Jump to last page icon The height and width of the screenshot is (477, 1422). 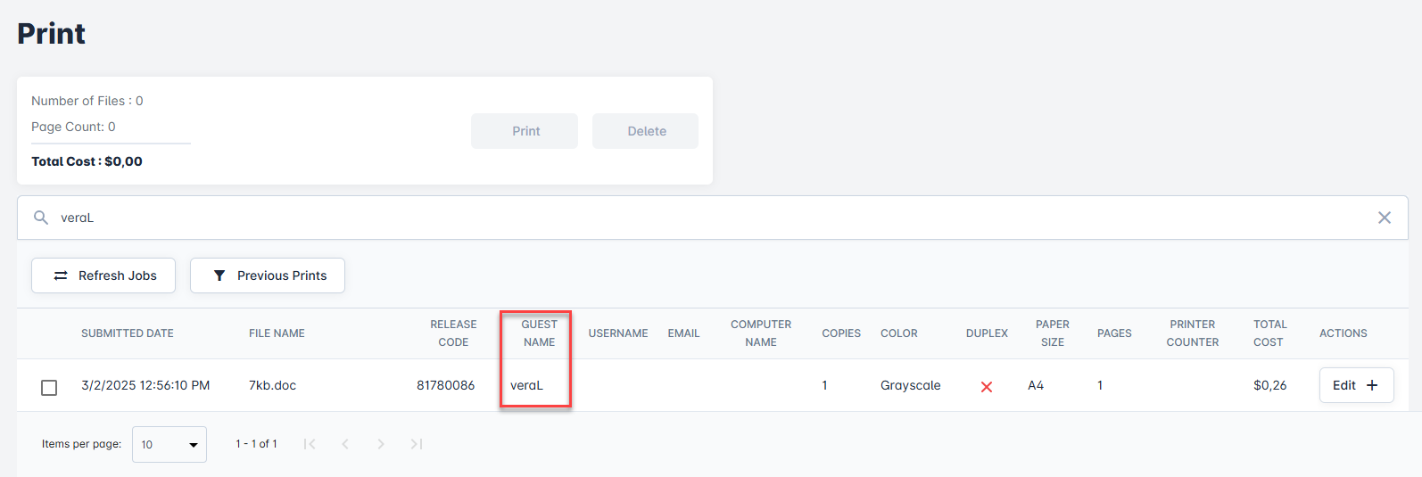point(416,444)
